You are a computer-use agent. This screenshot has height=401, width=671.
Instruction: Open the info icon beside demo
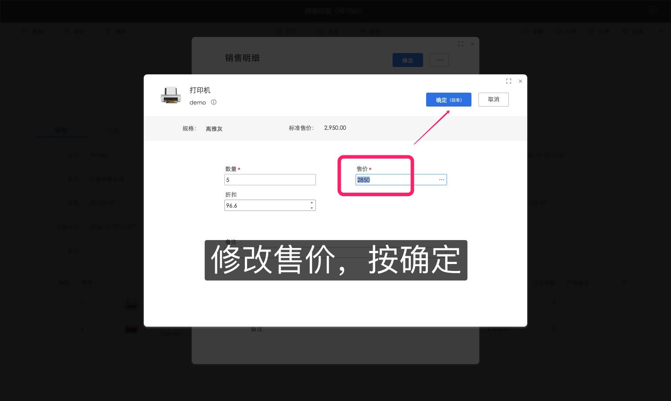(213, 102)
